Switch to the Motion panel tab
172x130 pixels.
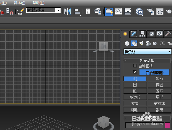click(151, 34)
